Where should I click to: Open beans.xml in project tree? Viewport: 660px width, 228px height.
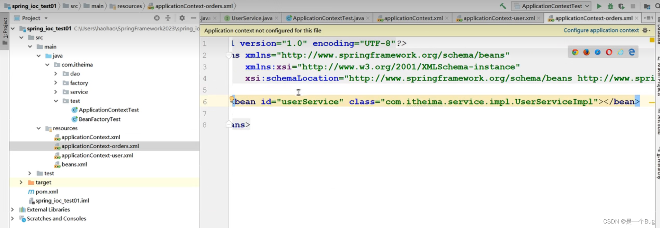[71, 164]
